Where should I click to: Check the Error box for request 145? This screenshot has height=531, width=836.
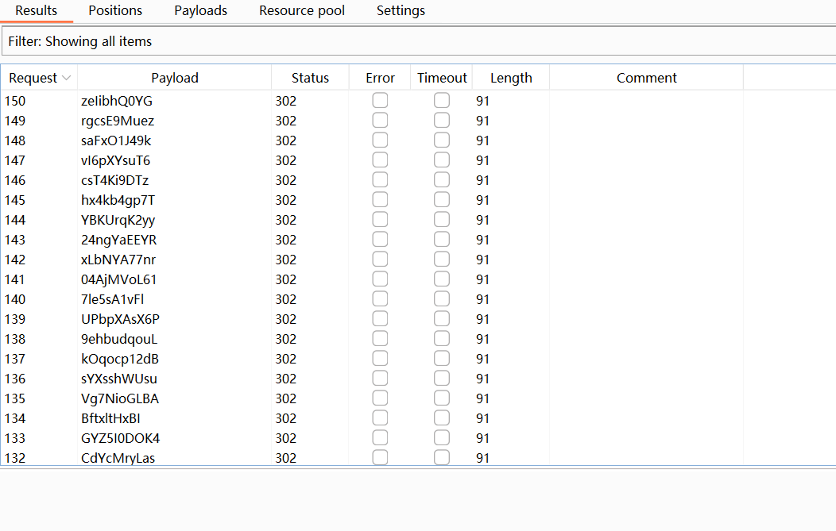click(380, 200)
